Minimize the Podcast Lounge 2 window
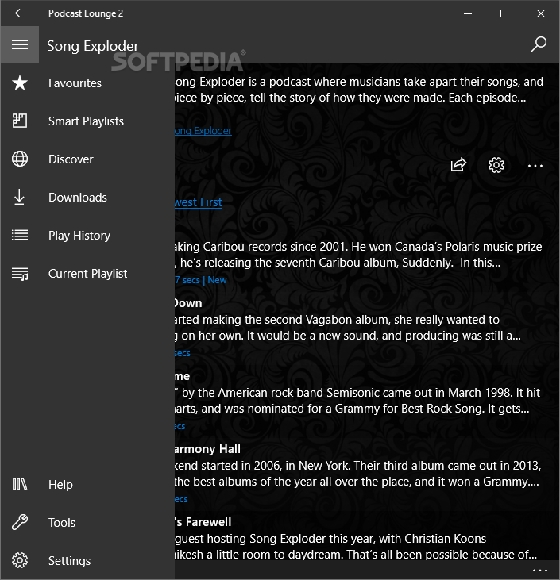 pos(468,13)
